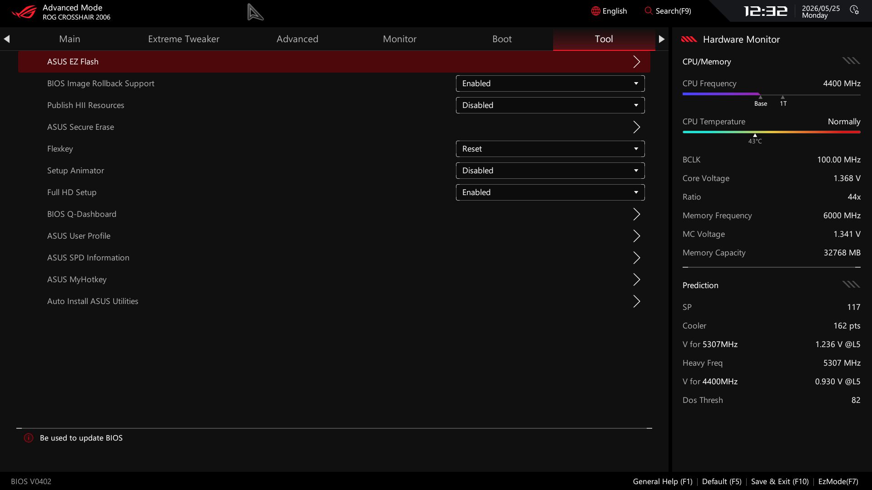Select ASUS SPD Information label
Image resolution: width=872 pixels, height=490 pixels.
pos(88,258)
